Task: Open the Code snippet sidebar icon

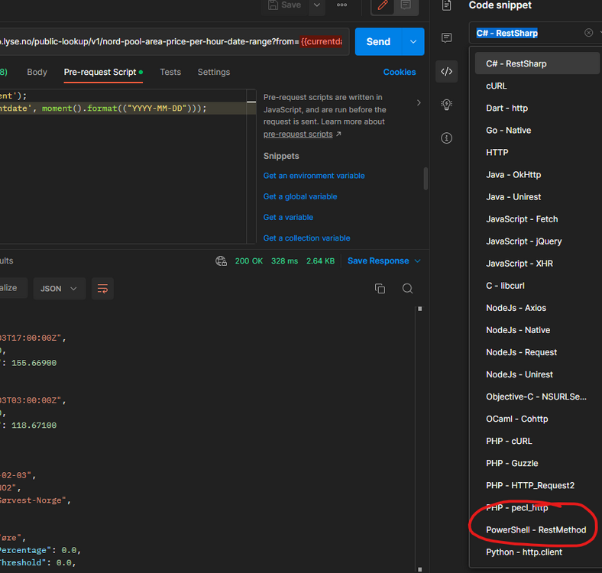Action: (x=447, y=72)
